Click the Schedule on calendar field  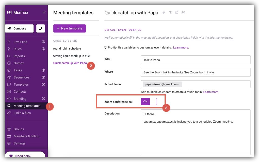point(196,84)
